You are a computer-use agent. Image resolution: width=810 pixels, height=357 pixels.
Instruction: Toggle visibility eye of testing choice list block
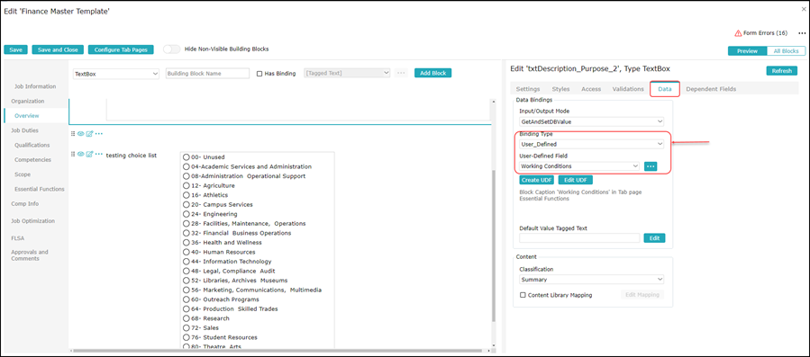coord(80,155)
